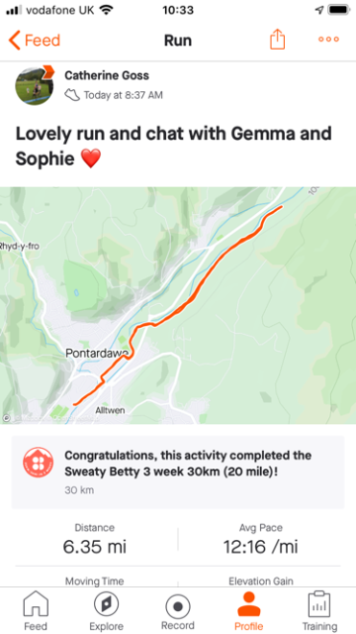Tap the 6.35 mi Distance stat
Screen dimensions: 356x634
[x=95, y=540]
